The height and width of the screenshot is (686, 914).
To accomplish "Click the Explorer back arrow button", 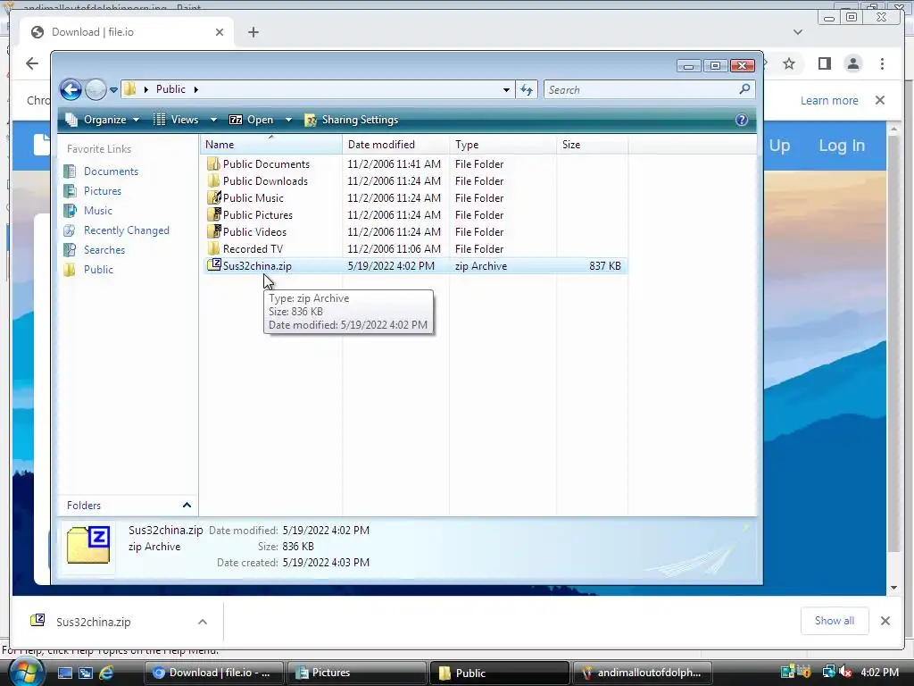I will (x=71, y=90).
